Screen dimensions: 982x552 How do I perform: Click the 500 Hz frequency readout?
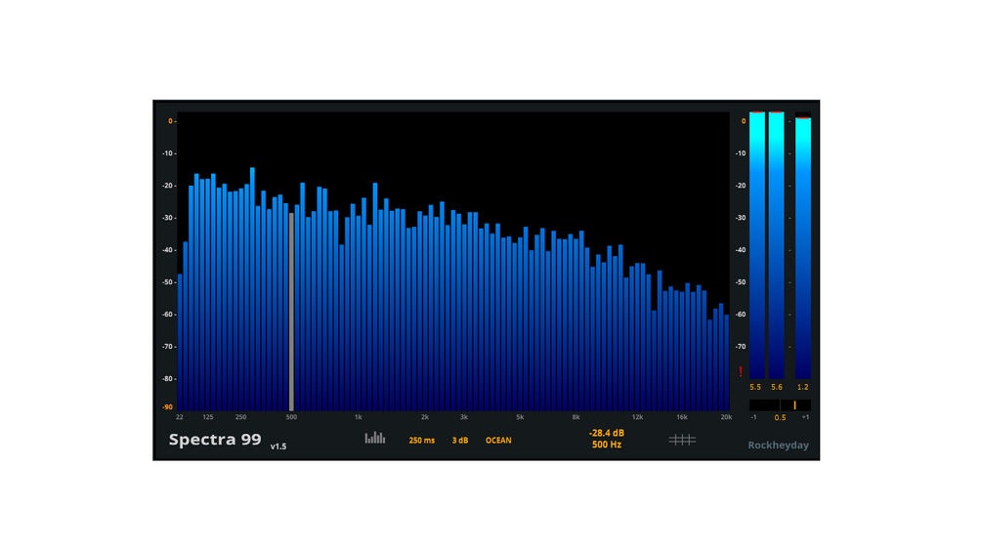pos(606,445)
